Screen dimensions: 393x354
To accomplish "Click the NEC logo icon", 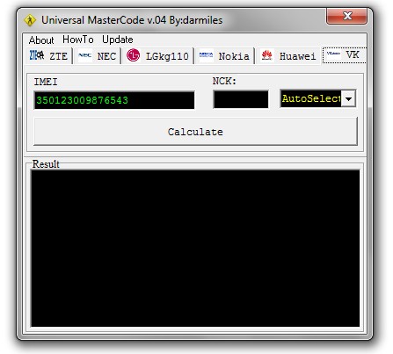I will [x=84, y=55].
